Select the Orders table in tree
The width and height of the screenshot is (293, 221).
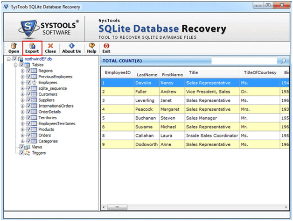[45, 135]
